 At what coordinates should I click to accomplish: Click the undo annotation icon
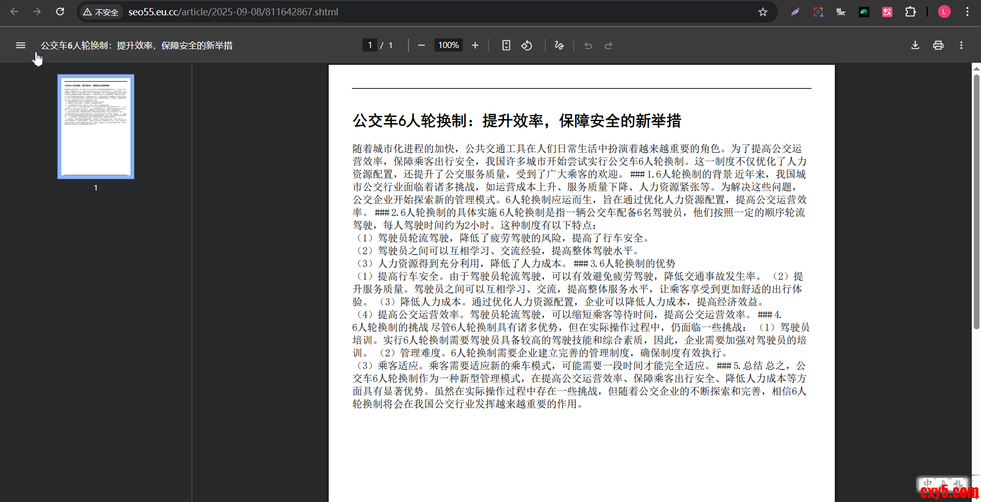pyautogui.click(x=588, y=45)
